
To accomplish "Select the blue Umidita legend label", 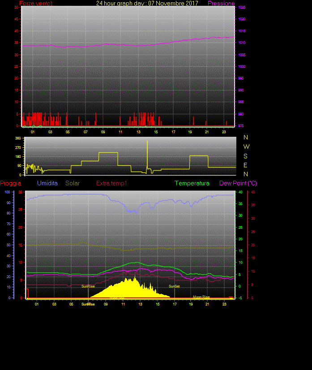I will coord(47,183).
